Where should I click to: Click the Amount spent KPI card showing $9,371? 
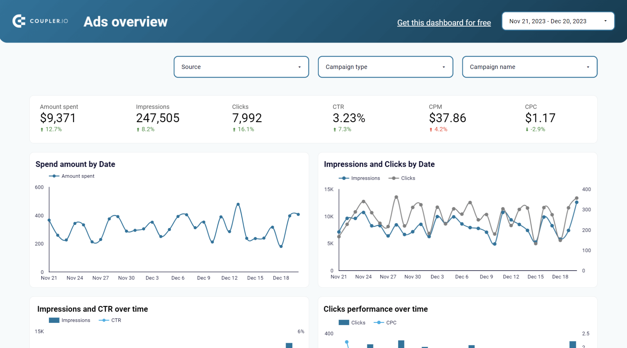[58, 118]
